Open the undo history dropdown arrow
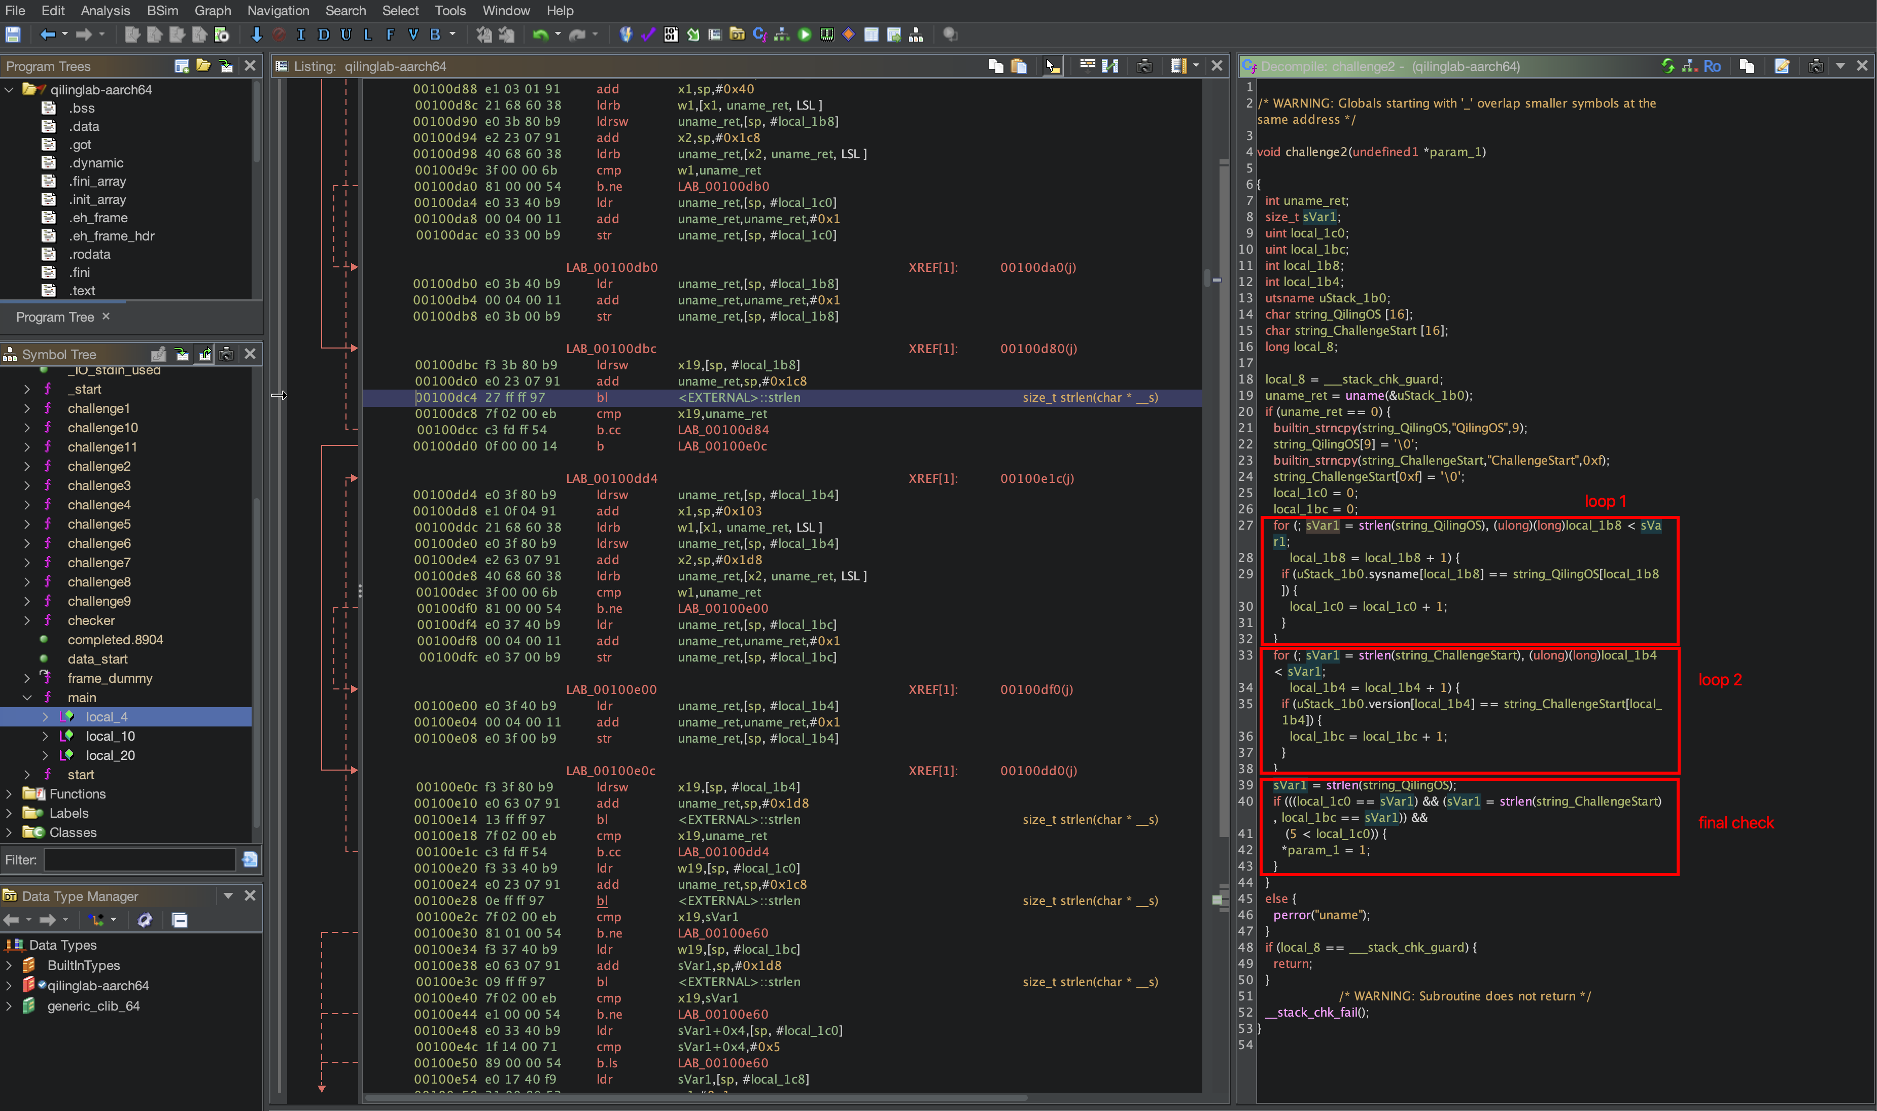 coord(558,34)
